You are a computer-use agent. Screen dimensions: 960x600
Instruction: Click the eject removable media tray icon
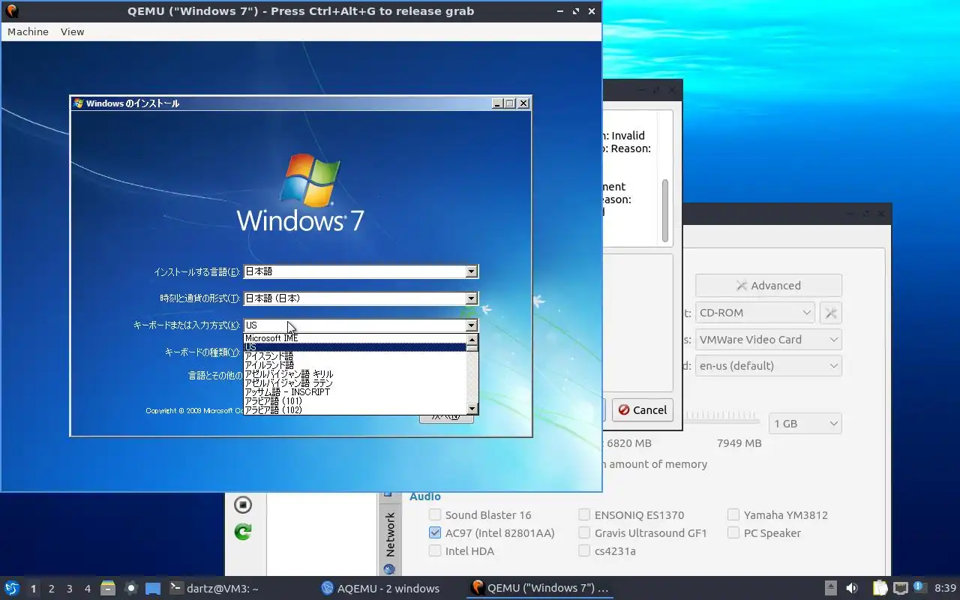coord(831,589)
